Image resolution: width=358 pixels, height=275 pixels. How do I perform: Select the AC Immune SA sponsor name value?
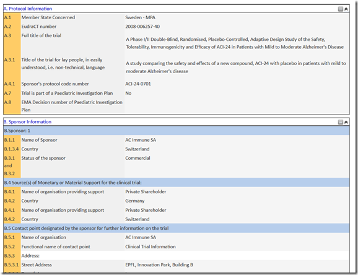coord(141,140)
